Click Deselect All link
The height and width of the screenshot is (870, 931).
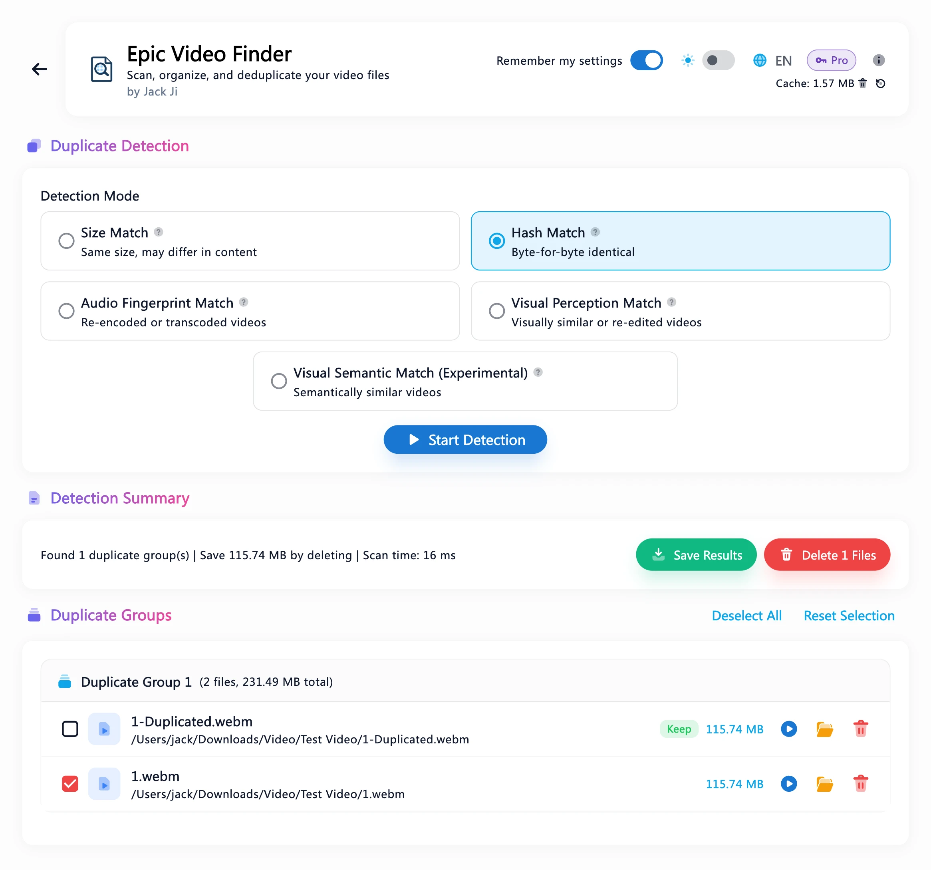click(746, 616)
